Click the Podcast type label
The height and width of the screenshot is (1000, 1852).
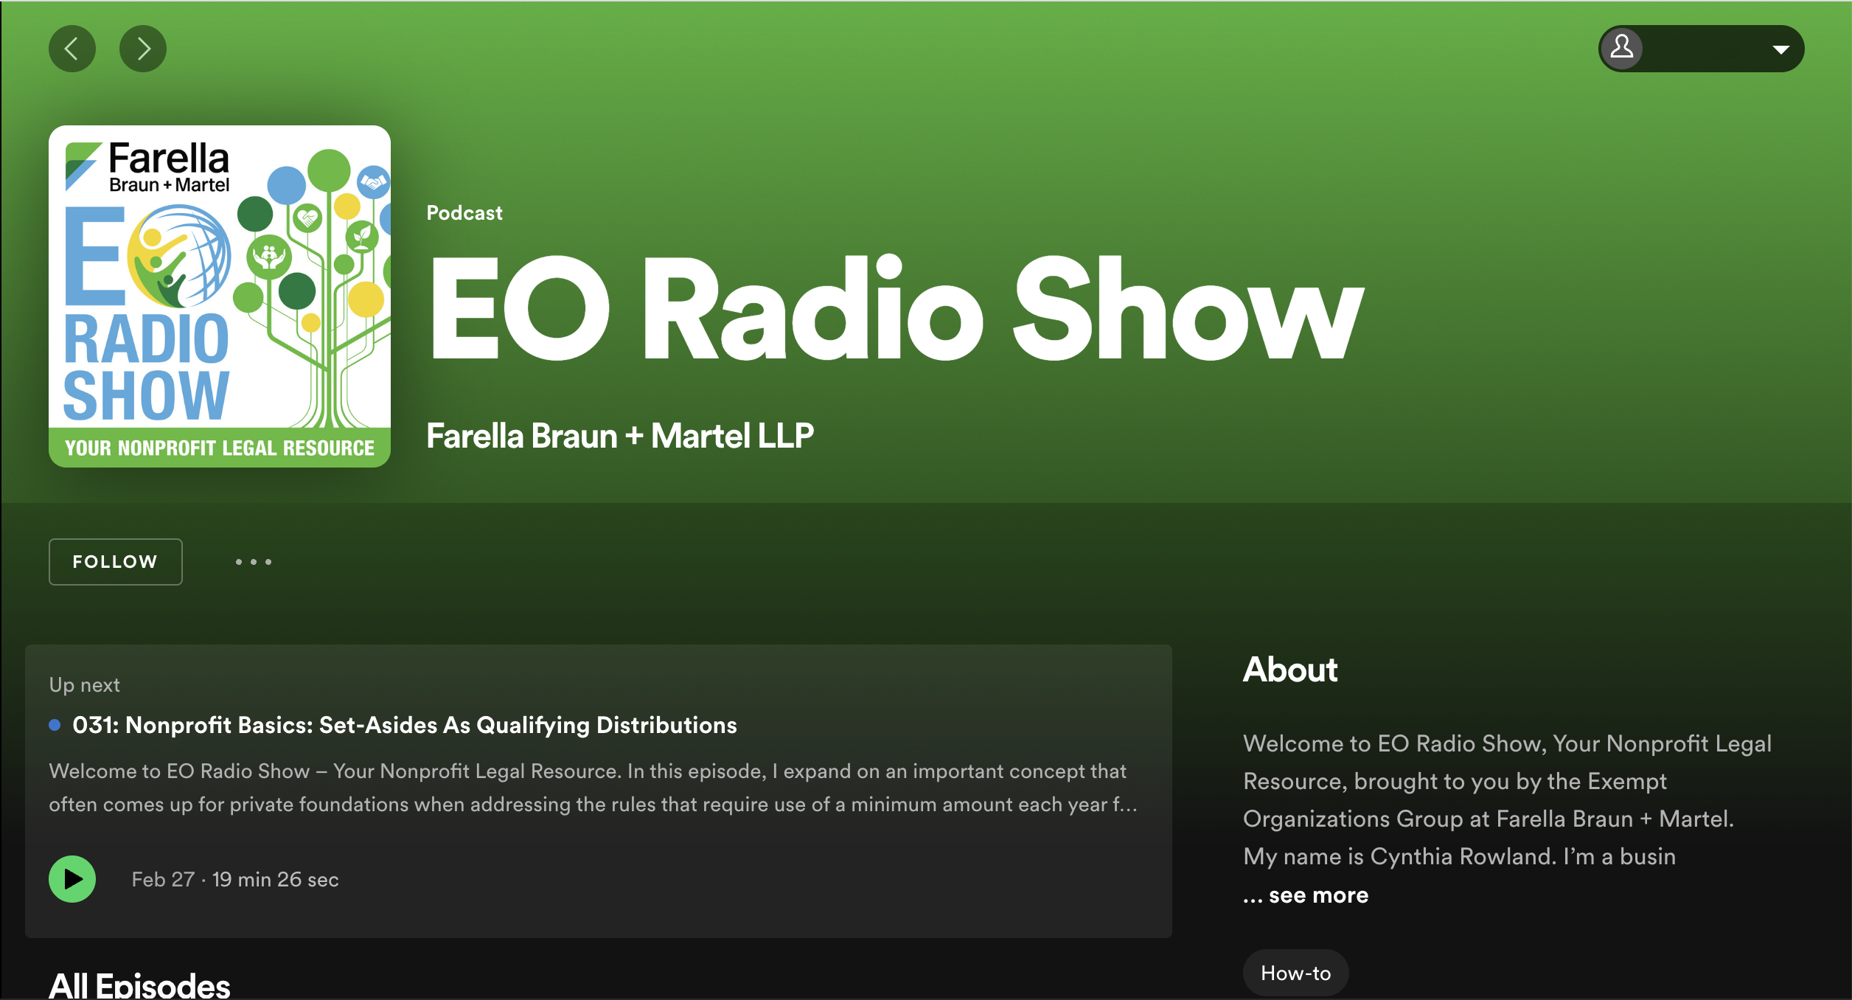pyautogui.click(x=464, y=213)
